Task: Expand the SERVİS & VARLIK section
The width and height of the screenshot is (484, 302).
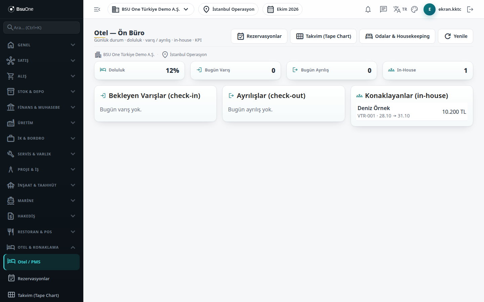Action: tap(42, 154)
